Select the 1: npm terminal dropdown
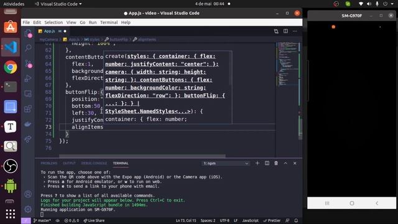This screenshot has height=224, width=398. tap(226, 163)
